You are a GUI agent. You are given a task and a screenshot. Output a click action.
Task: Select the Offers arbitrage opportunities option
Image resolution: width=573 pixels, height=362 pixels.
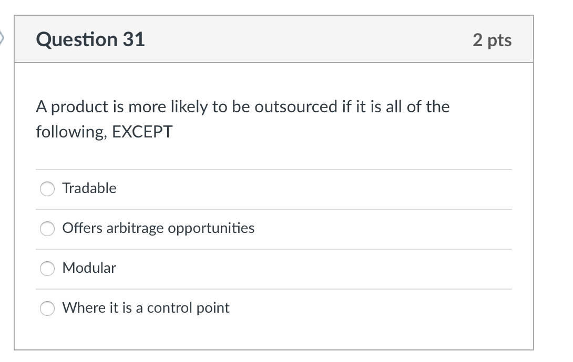point(47,229)
